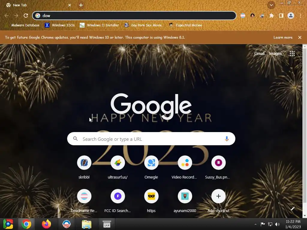Image resolution: width=307 pixels, height=230 pixels.
Task: Close the New Tab tab
Action: click(x=70, y=5)
